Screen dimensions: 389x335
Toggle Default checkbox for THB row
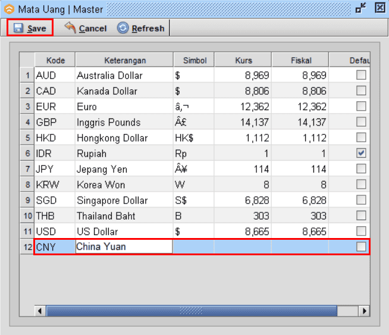pos(361,215)
